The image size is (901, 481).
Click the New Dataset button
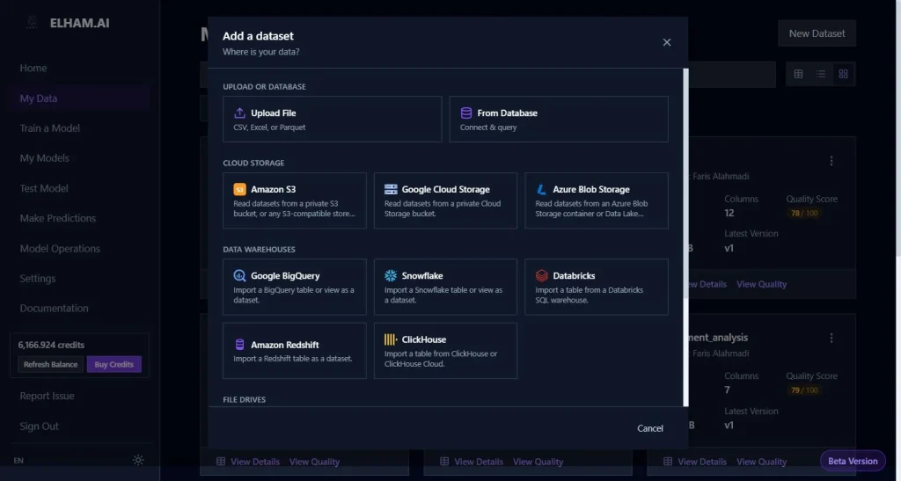(x=817, y=33)
